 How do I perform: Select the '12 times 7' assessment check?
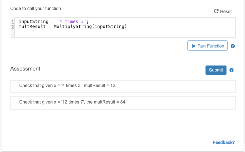click(123, 102)
